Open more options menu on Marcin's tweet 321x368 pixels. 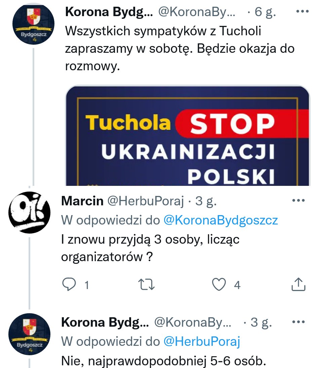(298, 201)
